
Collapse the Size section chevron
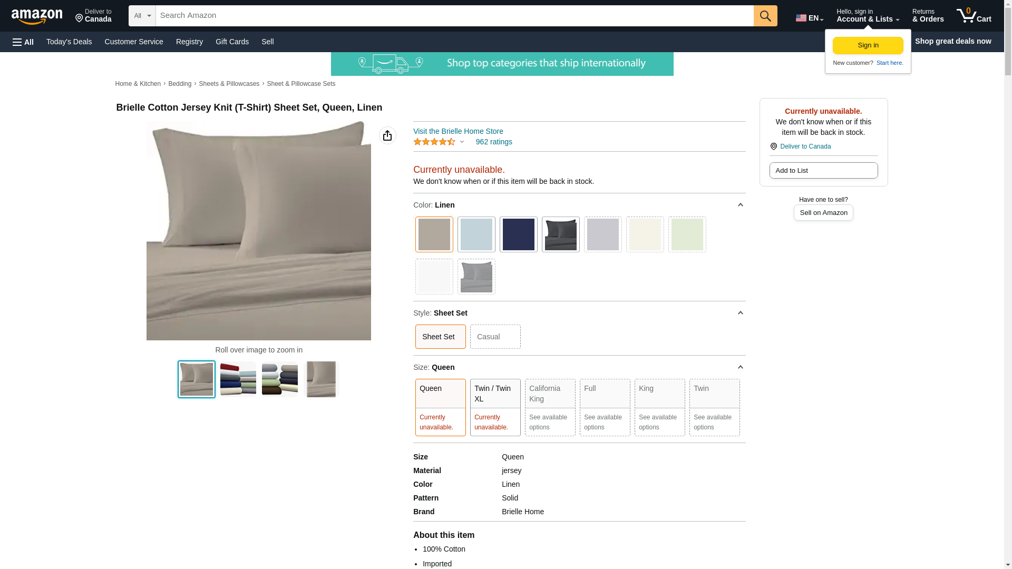point(740,367)
